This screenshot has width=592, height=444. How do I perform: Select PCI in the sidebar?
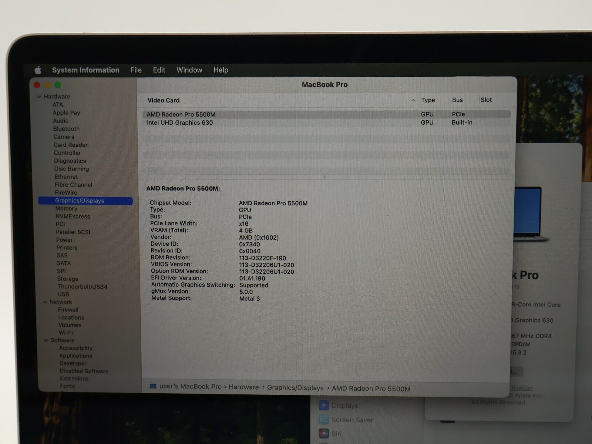(60, 224)
